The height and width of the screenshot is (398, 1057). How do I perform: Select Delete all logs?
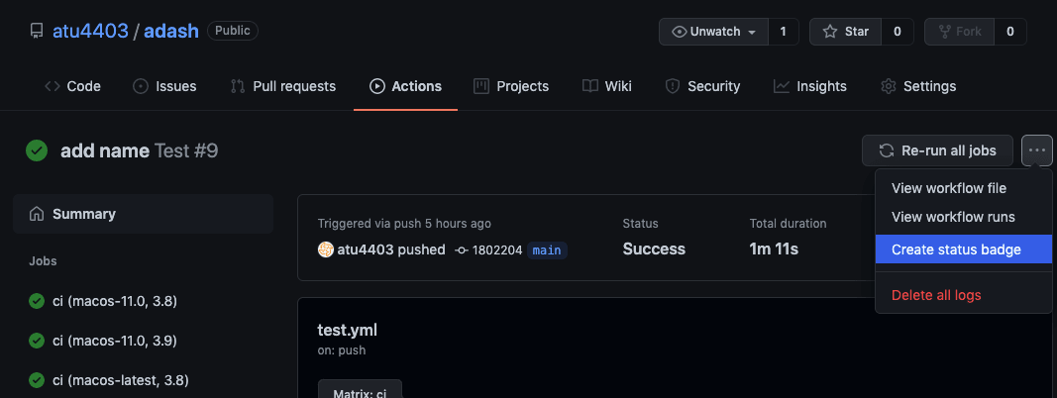click(963, 295)
